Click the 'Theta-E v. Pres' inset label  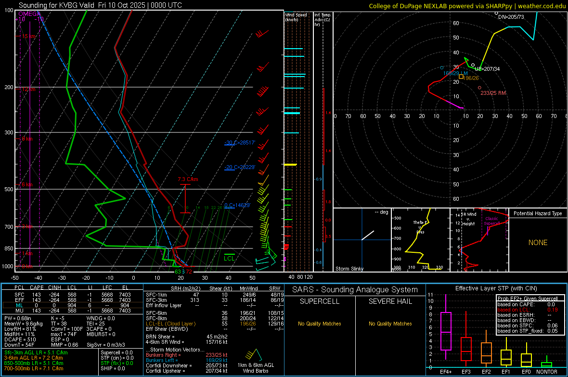pyautogui.click(x=420, y=227)
